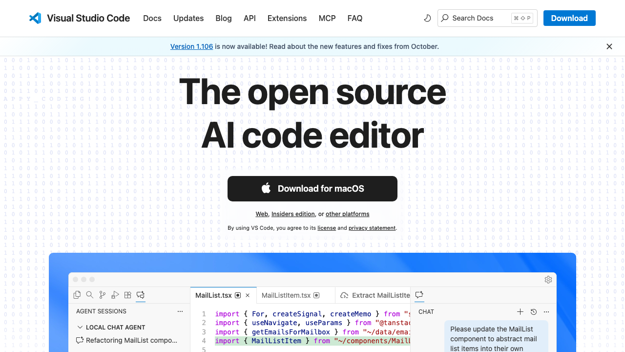This screenshot has width=625, height=352.
Task: Open chat history using the clock icon
Action: pos(533,311)
